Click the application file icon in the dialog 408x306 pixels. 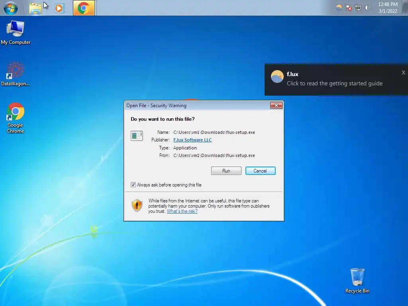pyautogui.click(x=137, y=135)
